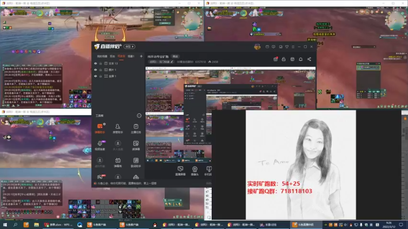
Task: Click the 直播伴侣 logo
Action: coord(108,46)
